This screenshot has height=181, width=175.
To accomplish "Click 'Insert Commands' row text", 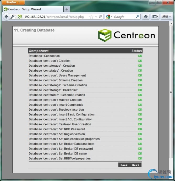I will click(56, 105).
